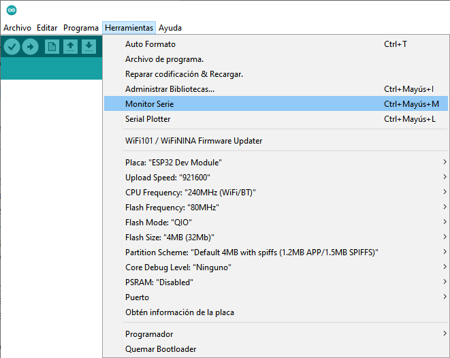Click the Verify checkmark toolbar icon
450x358 pixels.
(12, 46)
